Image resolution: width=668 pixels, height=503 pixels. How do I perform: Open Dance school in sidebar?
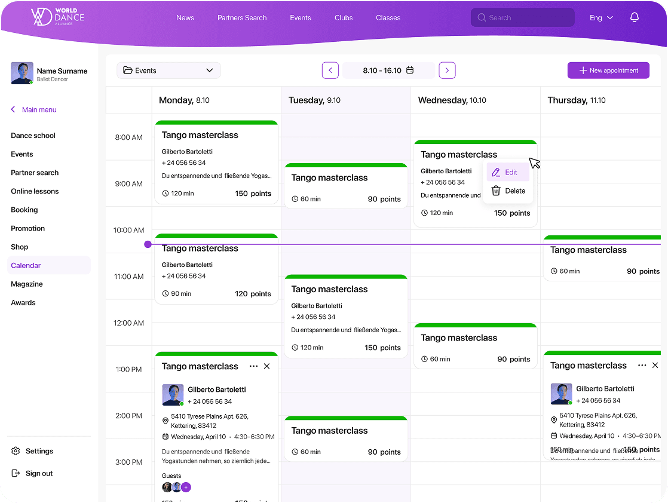click(x=33, y=136)
